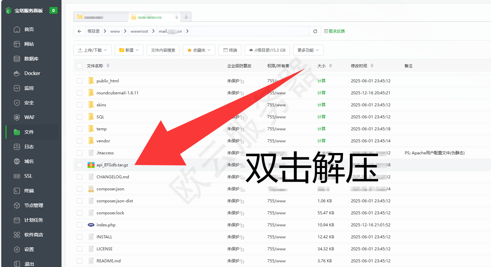Sort files by 修改时间 column
This screenshot has width=491, height=267.
[362, 66]
